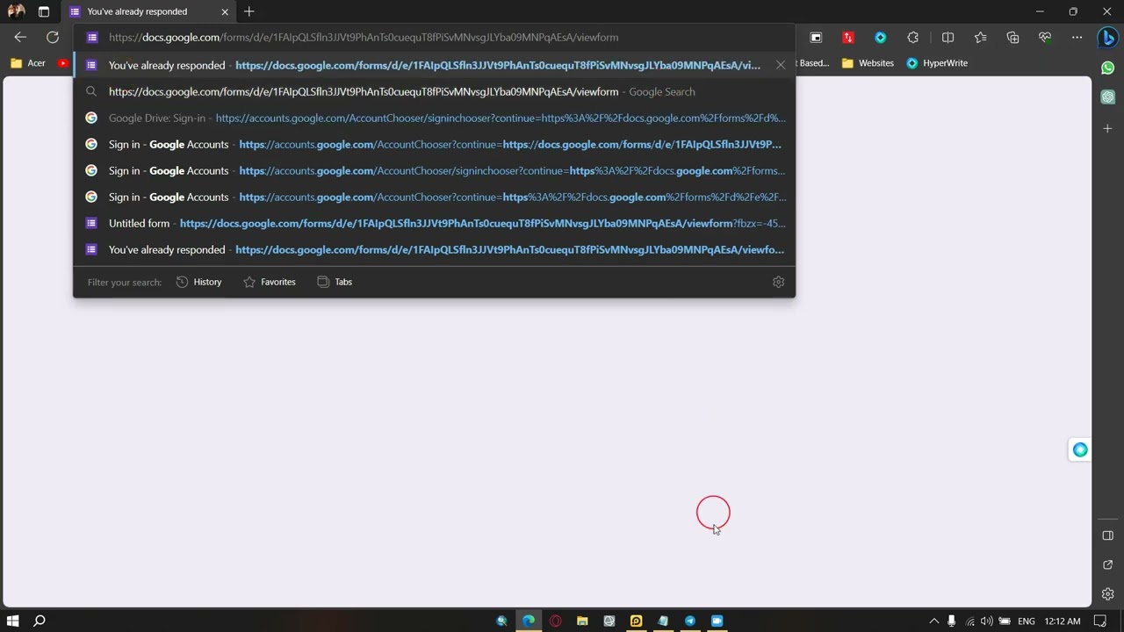The image size is (1124, 632).
Task: Open Opera browser from taskbar
Action: [x=556, y=621]
